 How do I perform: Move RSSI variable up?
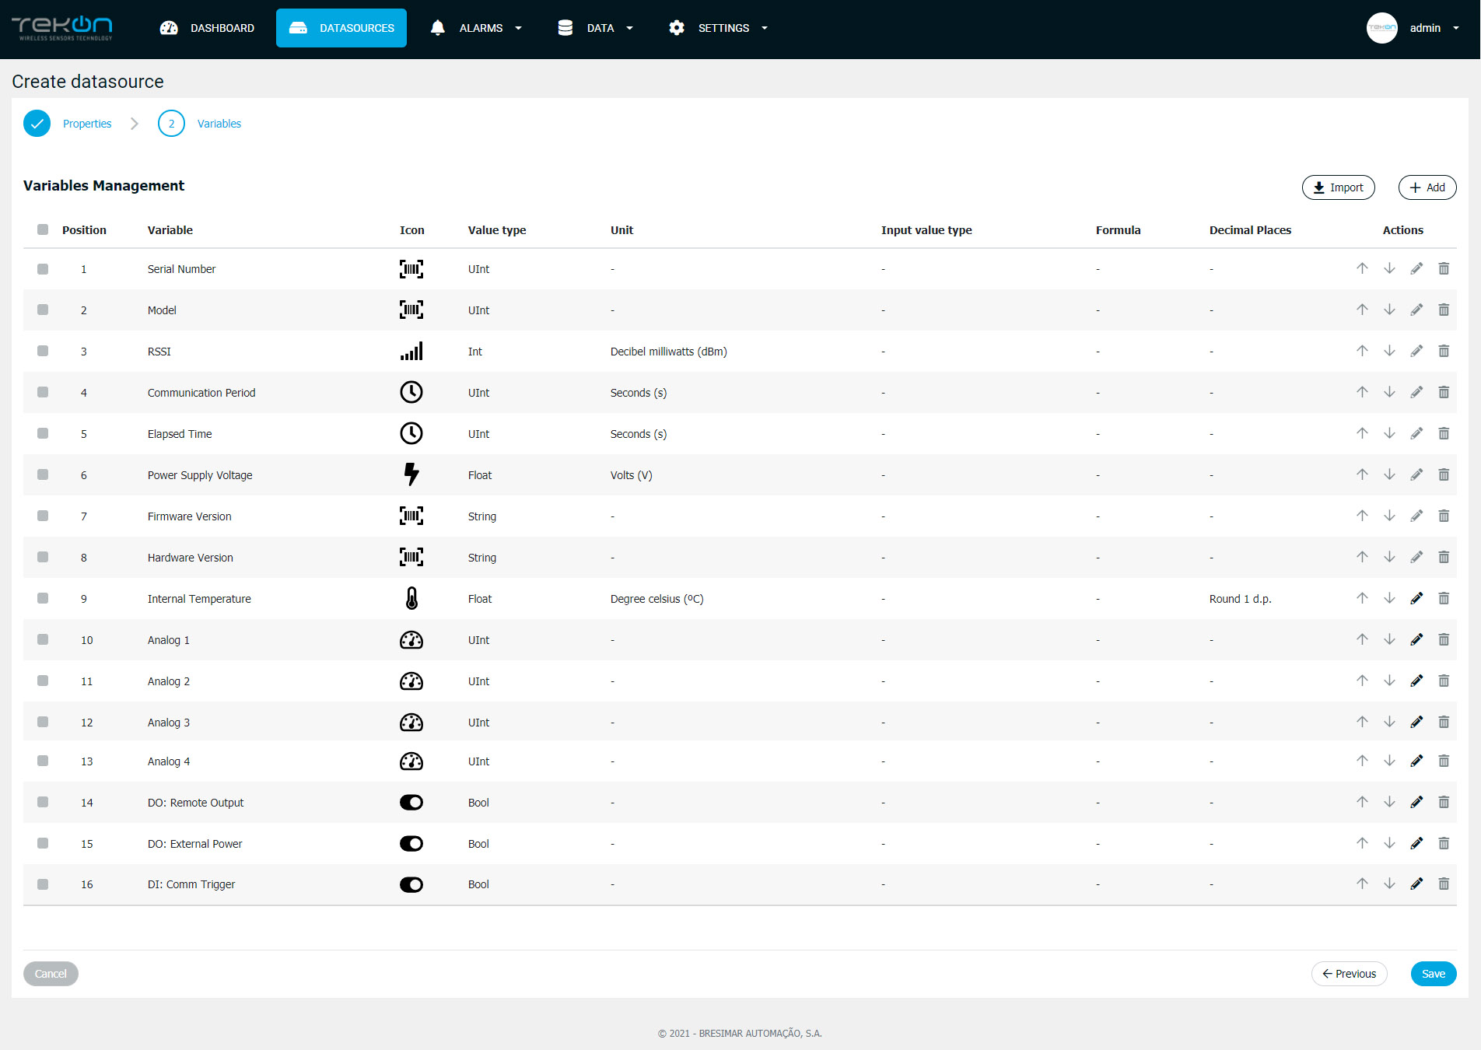pyautogui.click(x=1362, y=351)
